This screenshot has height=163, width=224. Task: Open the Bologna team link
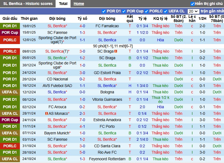(x=107, y=92)
